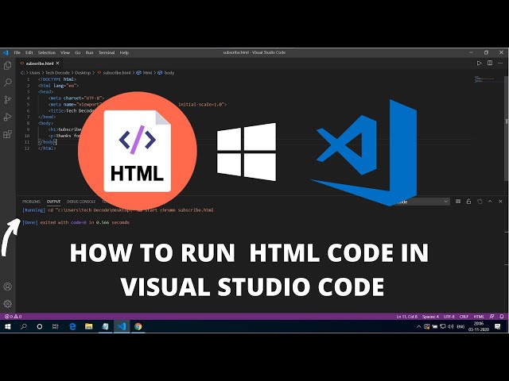Image resolution: width=509 pixels, height=381 pixels.
Task: Open the File menu
Action: [17, 52]
